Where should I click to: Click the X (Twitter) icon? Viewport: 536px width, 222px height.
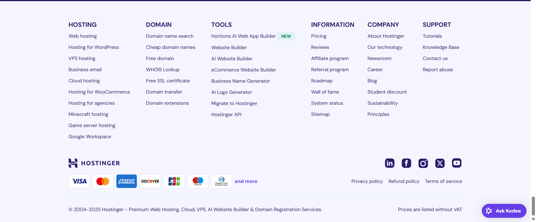[x=440, y=163]
